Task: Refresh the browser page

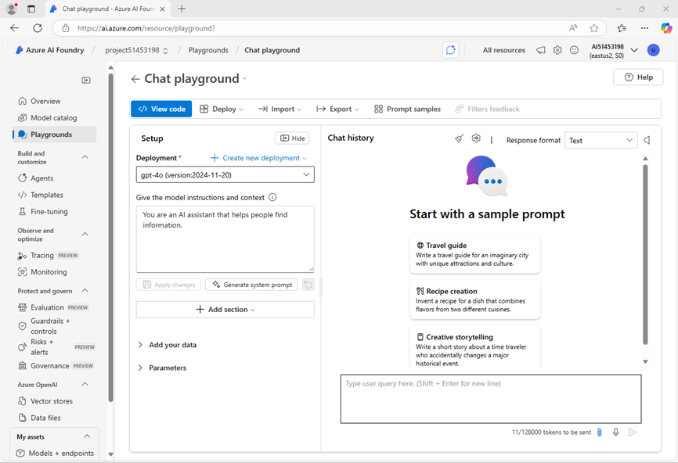Action: pos(38,28)
